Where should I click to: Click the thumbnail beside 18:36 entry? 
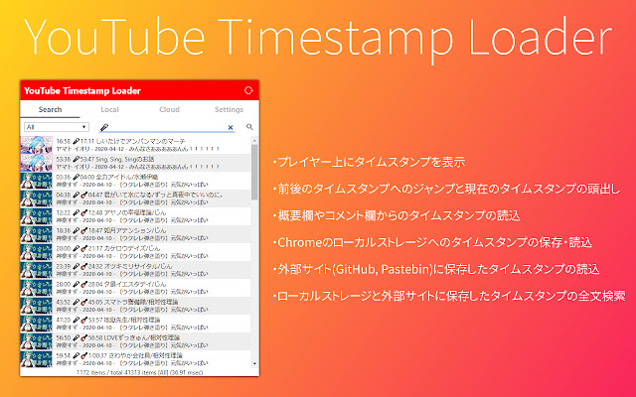(x=37, y=234)
